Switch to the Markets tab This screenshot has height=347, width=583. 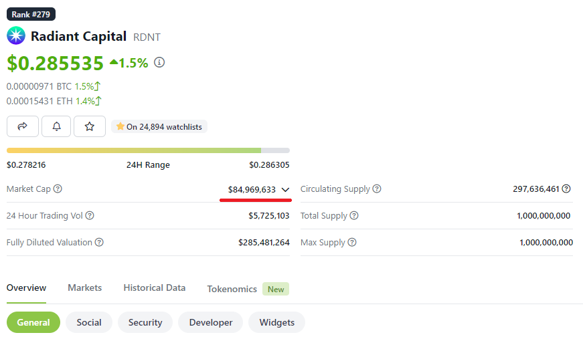pyautogui.click(x=85, y=288)
